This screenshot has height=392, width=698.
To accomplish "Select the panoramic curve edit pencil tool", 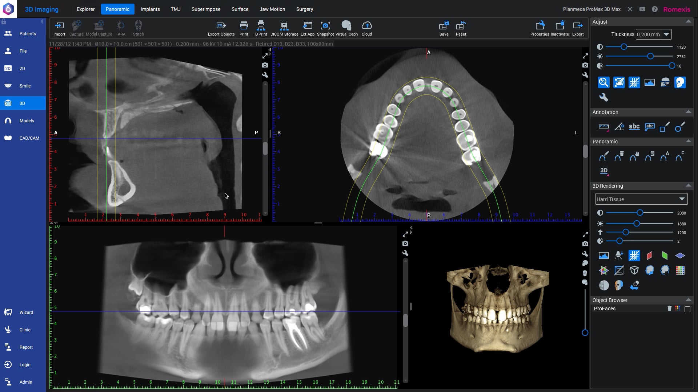I will 604,156.
